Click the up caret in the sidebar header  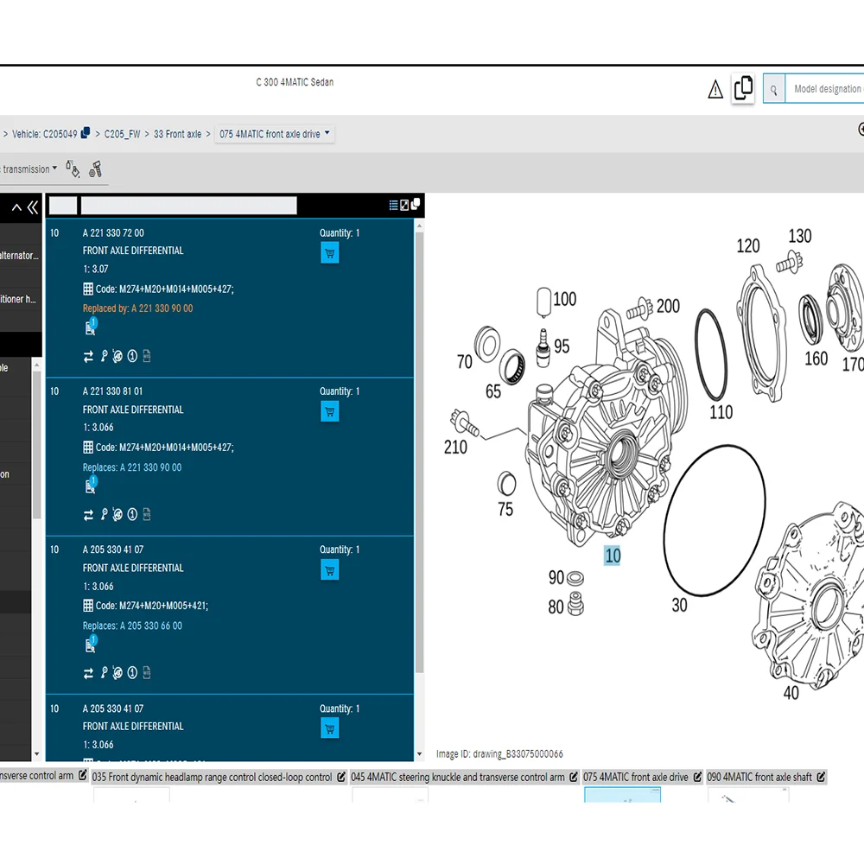pos(16,207)
